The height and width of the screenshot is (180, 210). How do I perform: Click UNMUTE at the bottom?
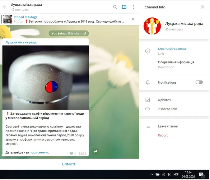click(x=69, y=164)
